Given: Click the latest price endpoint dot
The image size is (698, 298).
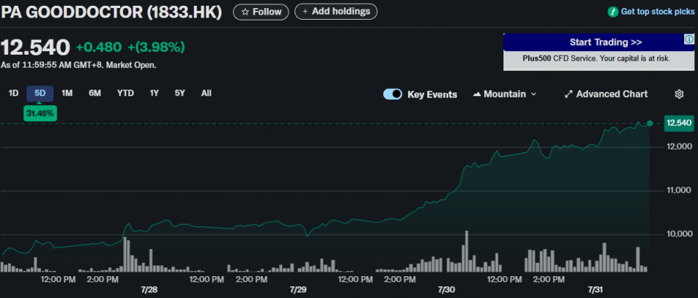Looking at the screenshot, I should tap(650, 123).
